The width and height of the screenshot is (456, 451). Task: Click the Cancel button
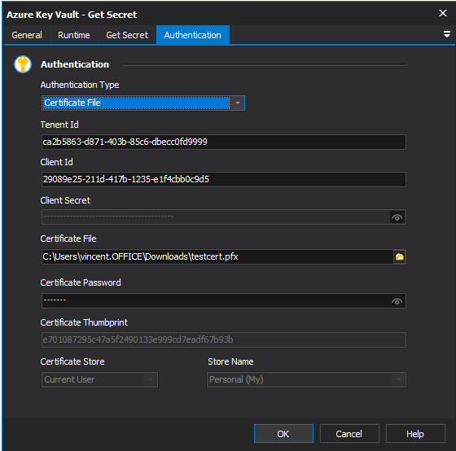point(349,434)
